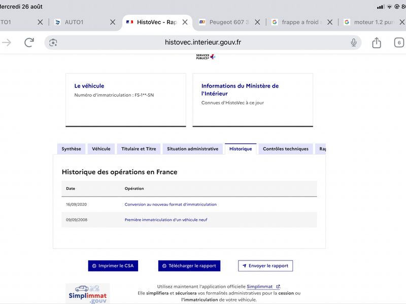Open the Véhicule tab

(101, 149)
